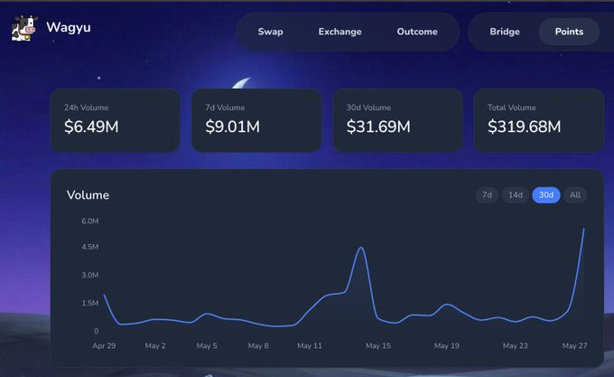Screen dimensions: 614x377
Task: Go to the Bridge page
Action: 505,32
